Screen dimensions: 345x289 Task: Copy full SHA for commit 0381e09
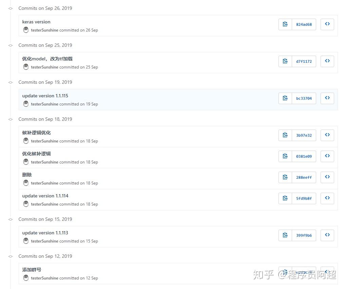(x=285, y=156)
